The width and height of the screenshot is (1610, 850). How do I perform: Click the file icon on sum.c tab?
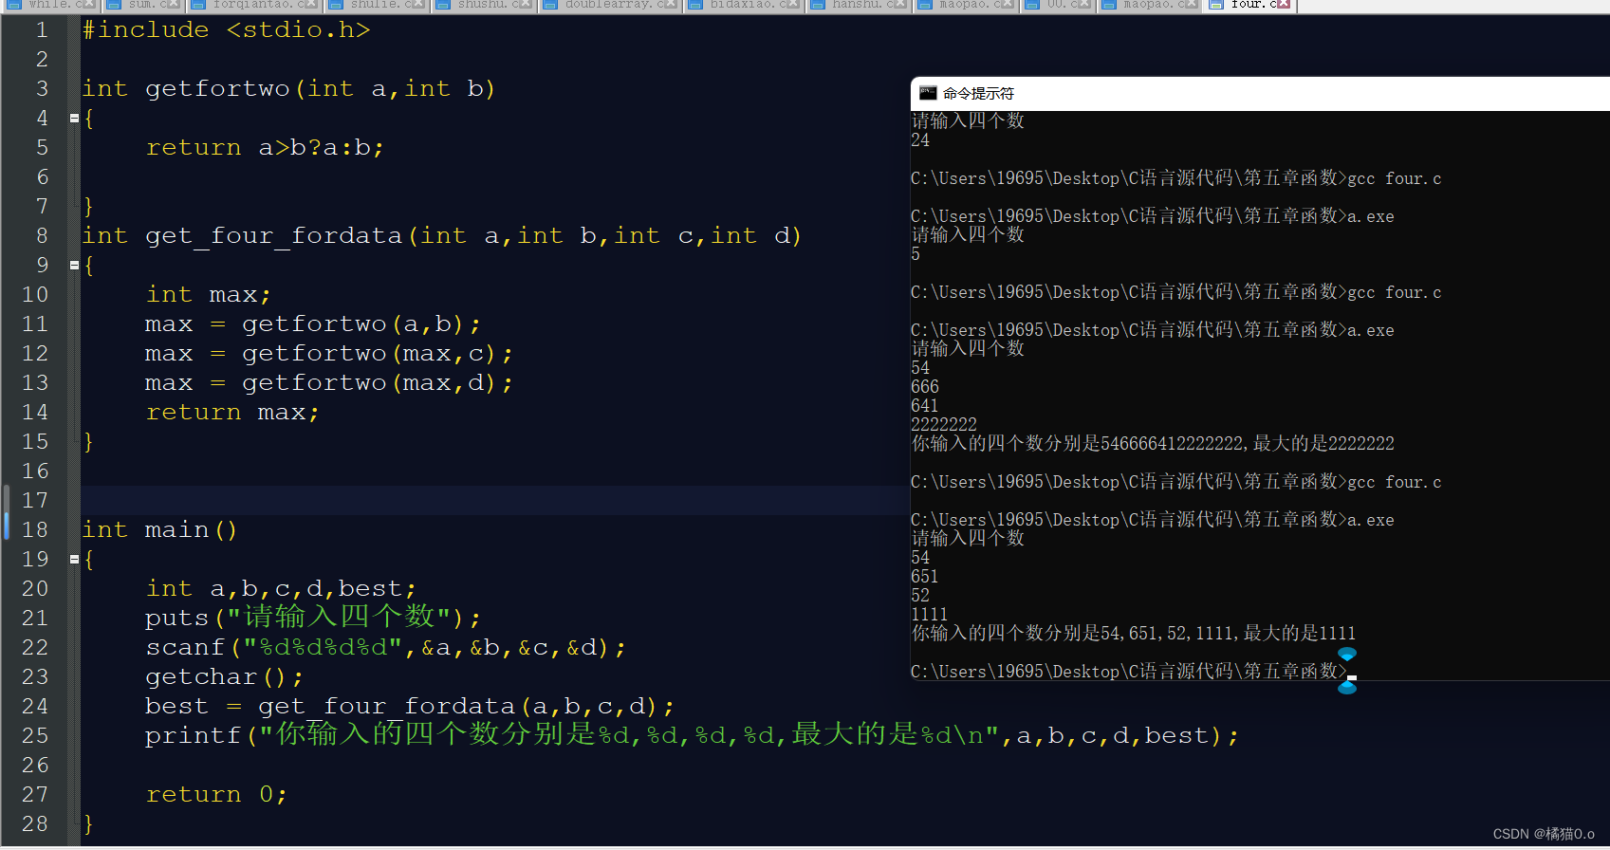pyautogui.click(x=114, y=5)
